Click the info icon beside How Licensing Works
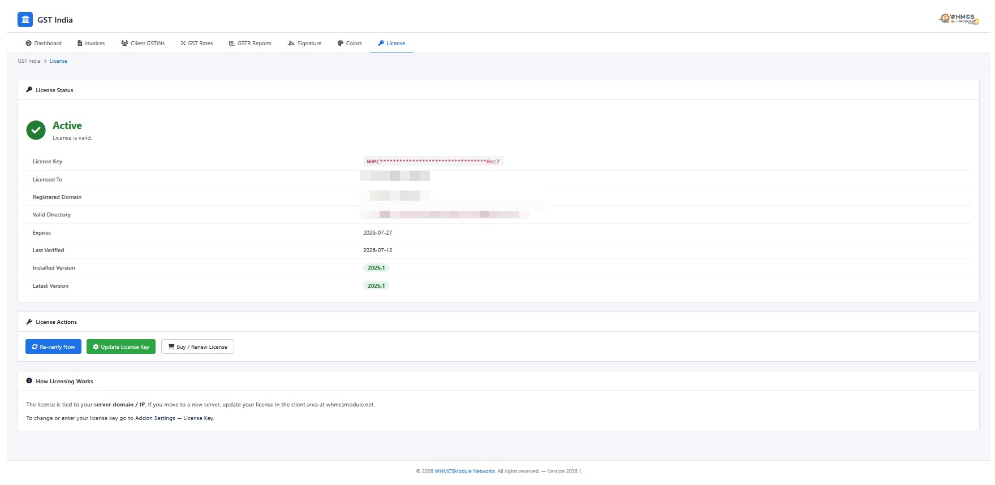The height and width of the screenshot is (485, 995). [29, 381]
